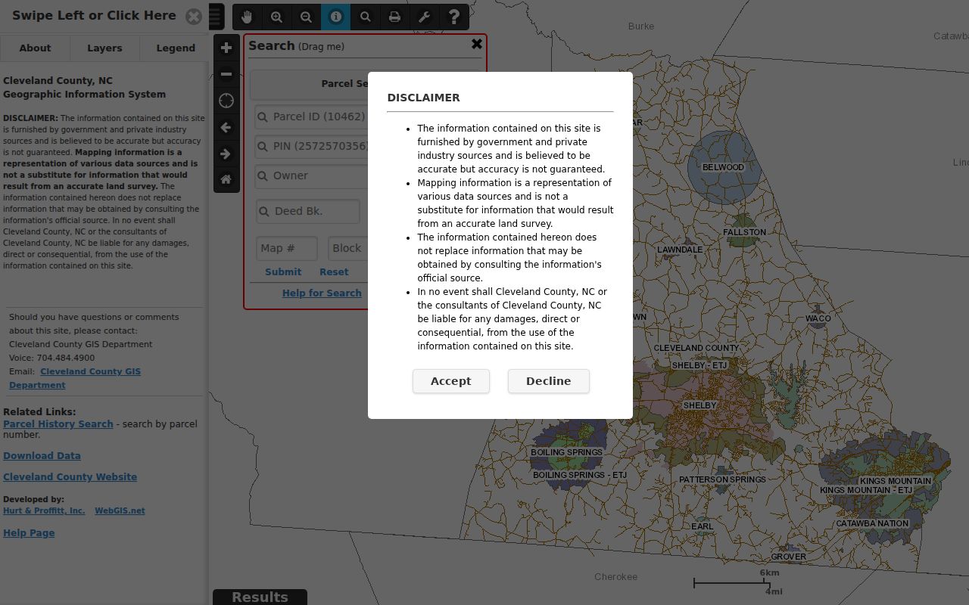Open the Download Data link
Screen dimensions: 969x605
click(x=42, y=456)
